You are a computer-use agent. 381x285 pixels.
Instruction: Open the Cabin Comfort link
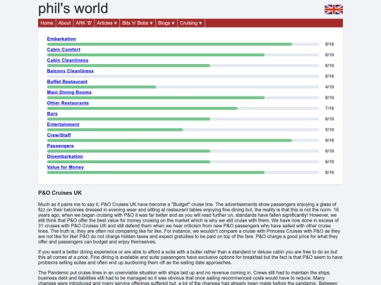point(64,49)
